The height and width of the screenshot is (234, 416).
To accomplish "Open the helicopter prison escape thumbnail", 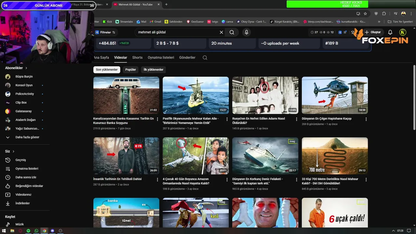I will 335,95.
